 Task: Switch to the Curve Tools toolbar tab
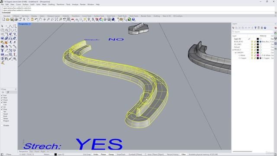[87, 16]
